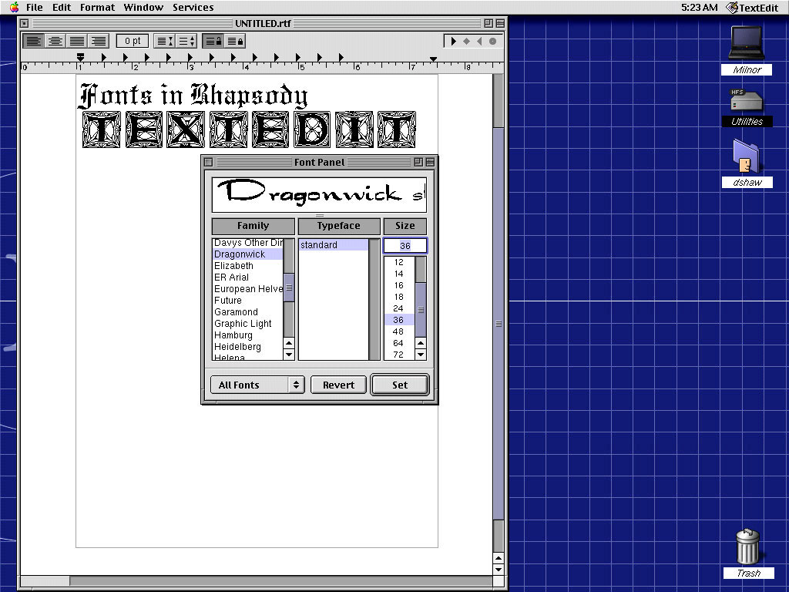Click the document window scroll down arrow
This screenshot has height=592, width=789.
point(499,570)
